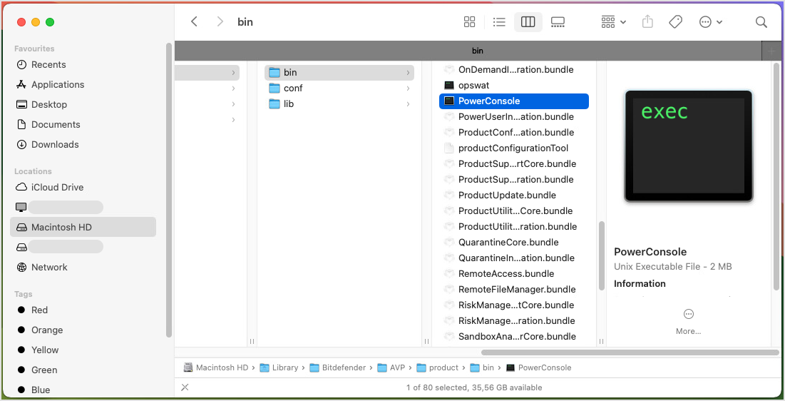Add a new tab with plus button
This screenshot has height=401, width=785.
coord(771,51)
